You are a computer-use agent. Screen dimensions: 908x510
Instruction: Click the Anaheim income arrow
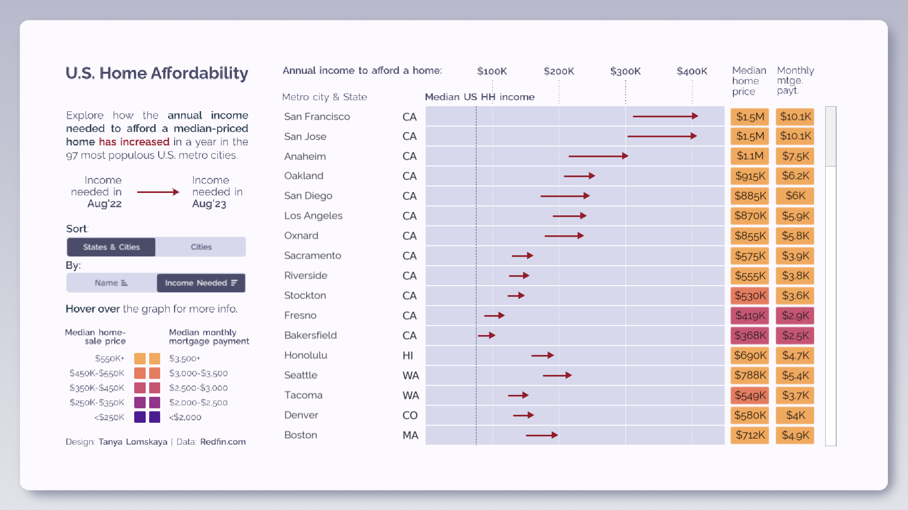click(x=598, y=156)
